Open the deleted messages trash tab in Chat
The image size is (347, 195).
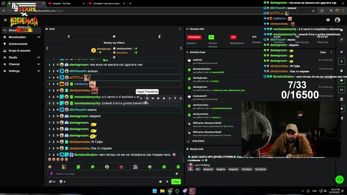coord(69,37)
